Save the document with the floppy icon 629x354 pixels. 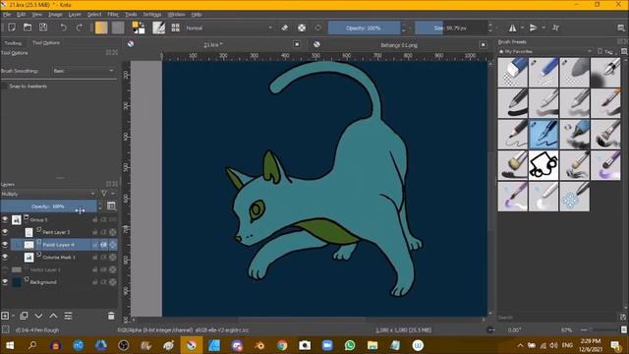pos(43,28)
